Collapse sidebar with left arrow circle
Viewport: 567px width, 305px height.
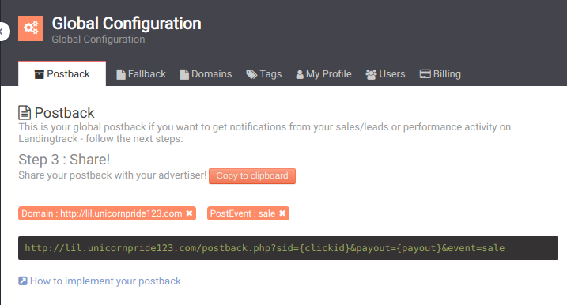(4, 32)
